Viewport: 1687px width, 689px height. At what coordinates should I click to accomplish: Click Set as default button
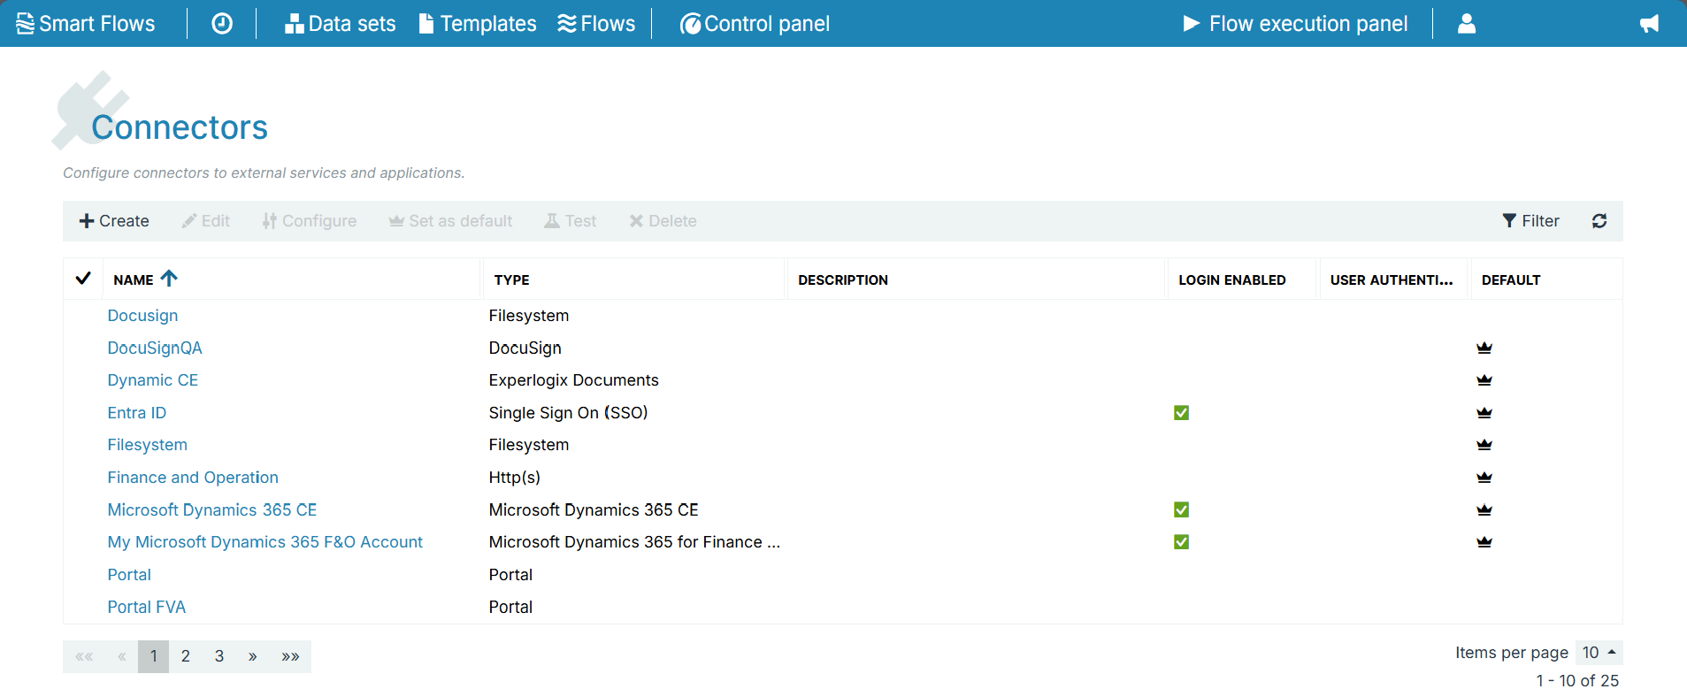point(451,221)
